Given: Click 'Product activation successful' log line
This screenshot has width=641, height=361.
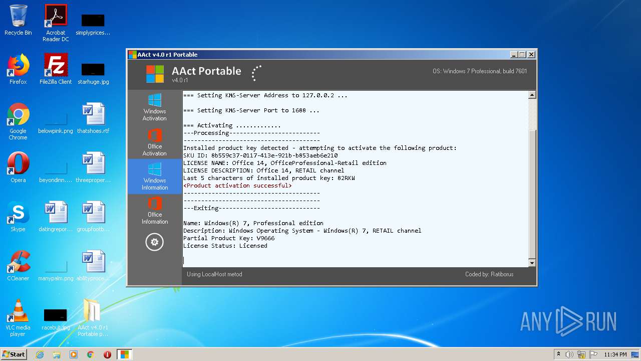Looking at the screenshot, I should click(x=237, y=186).
